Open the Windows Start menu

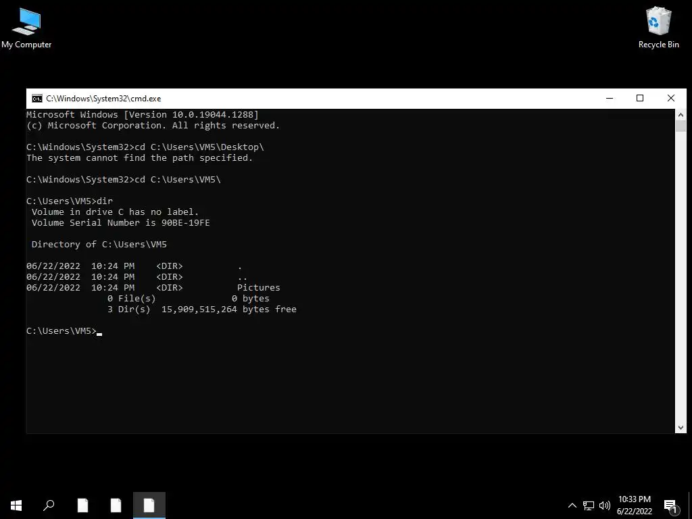(x=16, y=505)
